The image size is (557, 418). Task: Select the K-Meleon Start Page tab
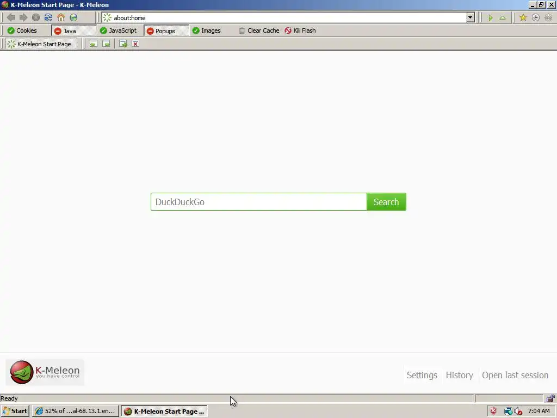coord(41,44)
